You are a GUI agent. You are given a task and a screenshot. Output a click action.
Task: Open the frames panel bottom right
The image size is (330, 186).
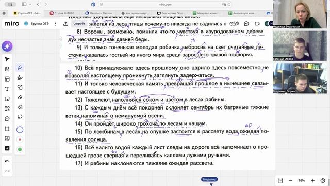[x=280, y=180]
